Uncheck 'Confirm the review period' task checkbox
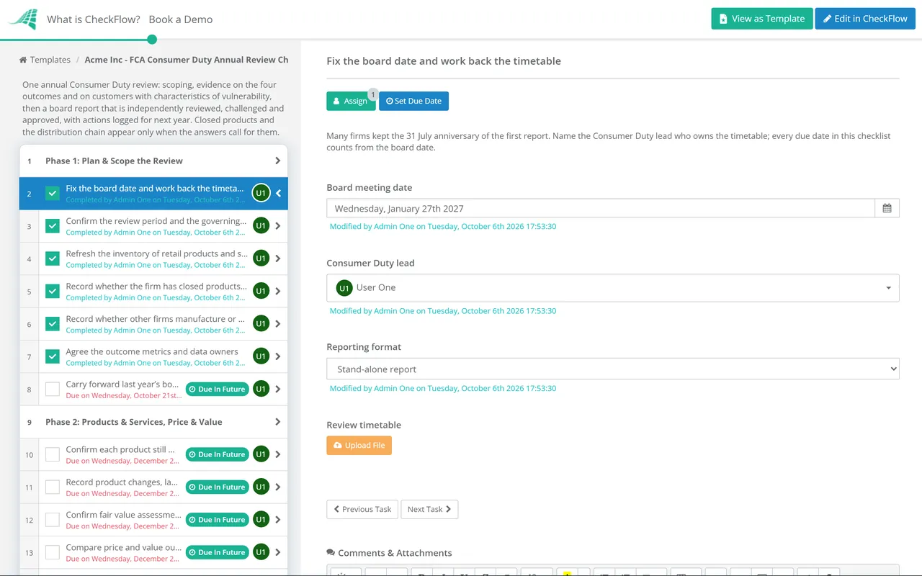The image size is (922, 576). click(x=53, y=226)
